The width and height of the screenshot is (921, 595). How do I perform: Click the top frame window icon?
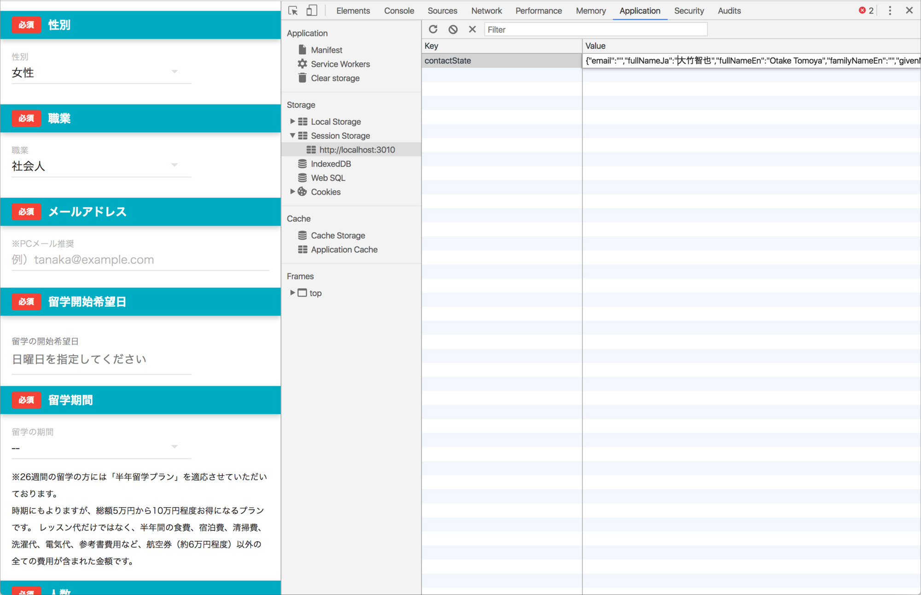(x=302, y=293)
